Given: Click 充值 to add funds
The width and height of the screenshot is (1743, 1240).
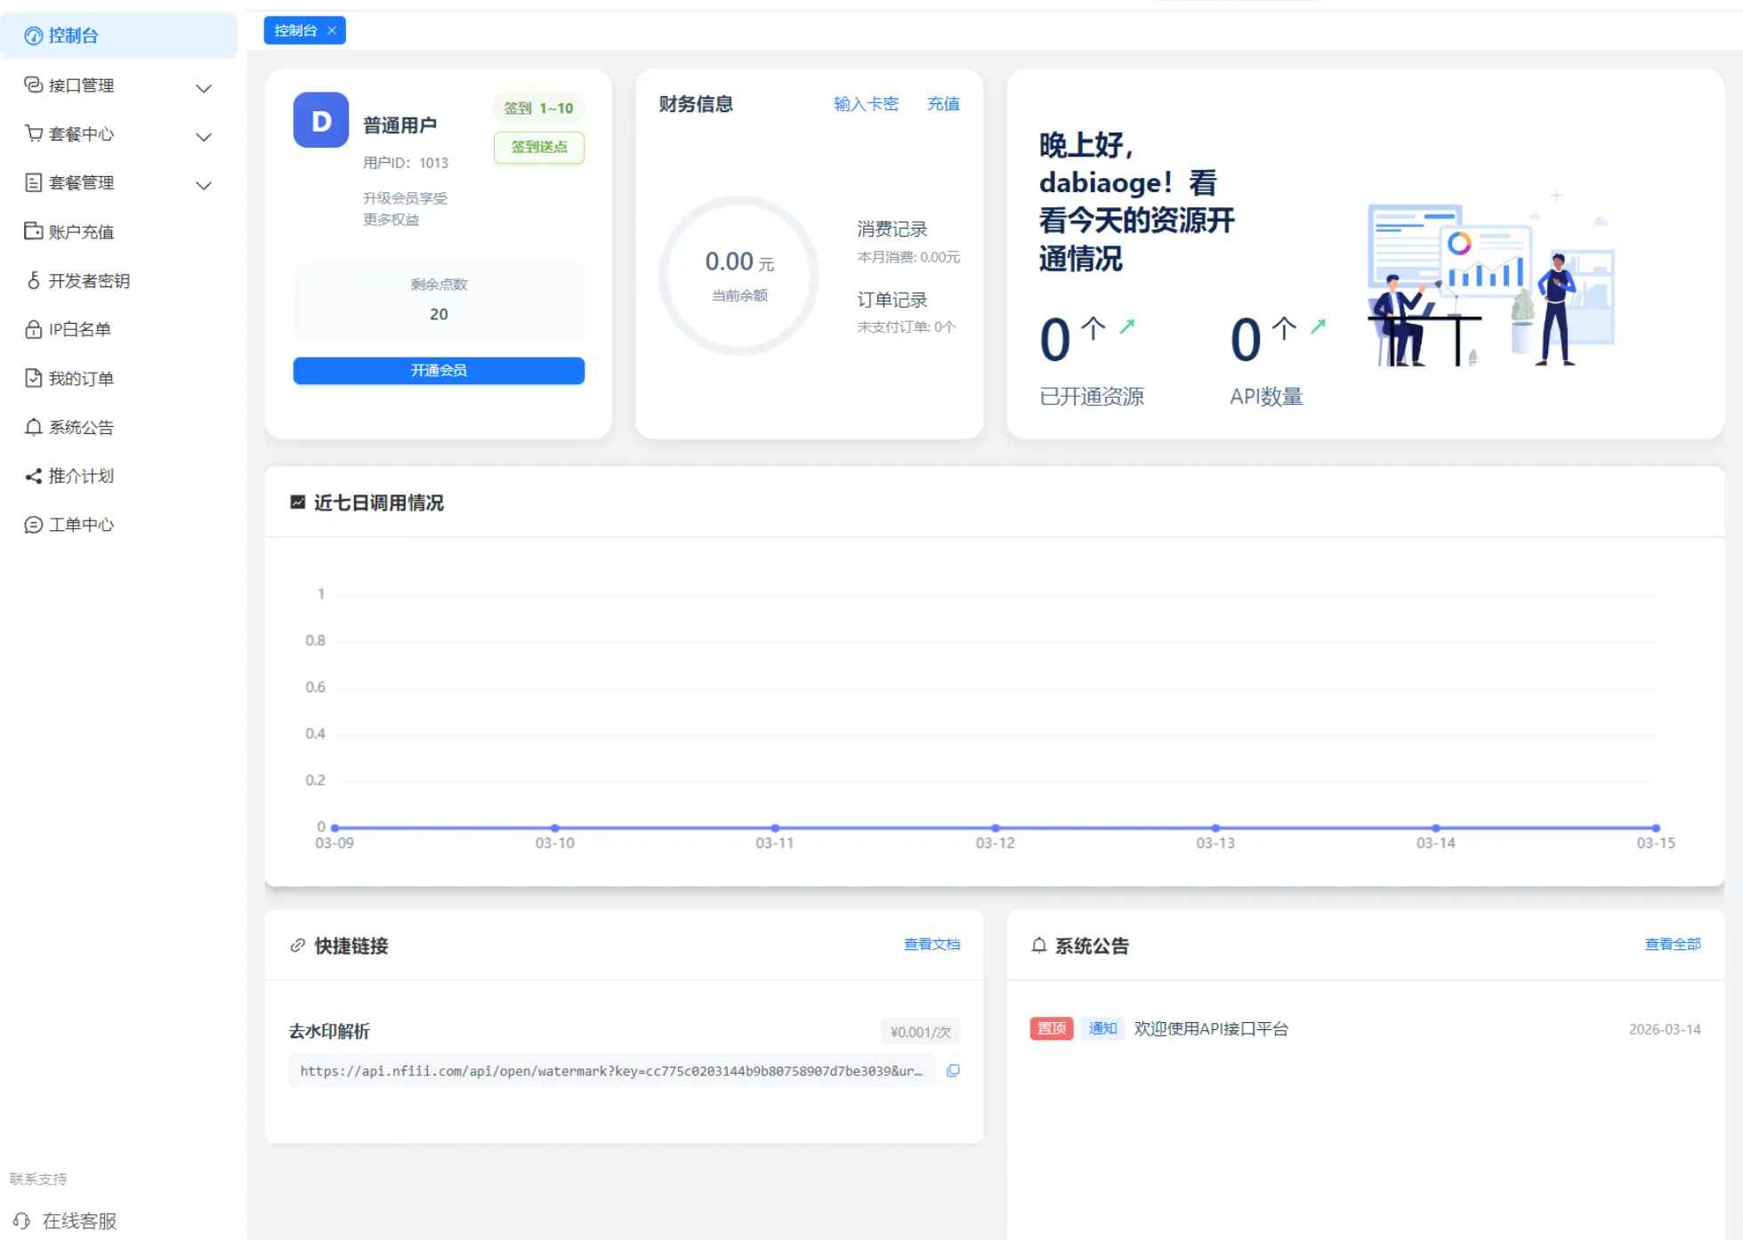Looking at the screenshot, I should pyautogui.click(x=942, y=104).
